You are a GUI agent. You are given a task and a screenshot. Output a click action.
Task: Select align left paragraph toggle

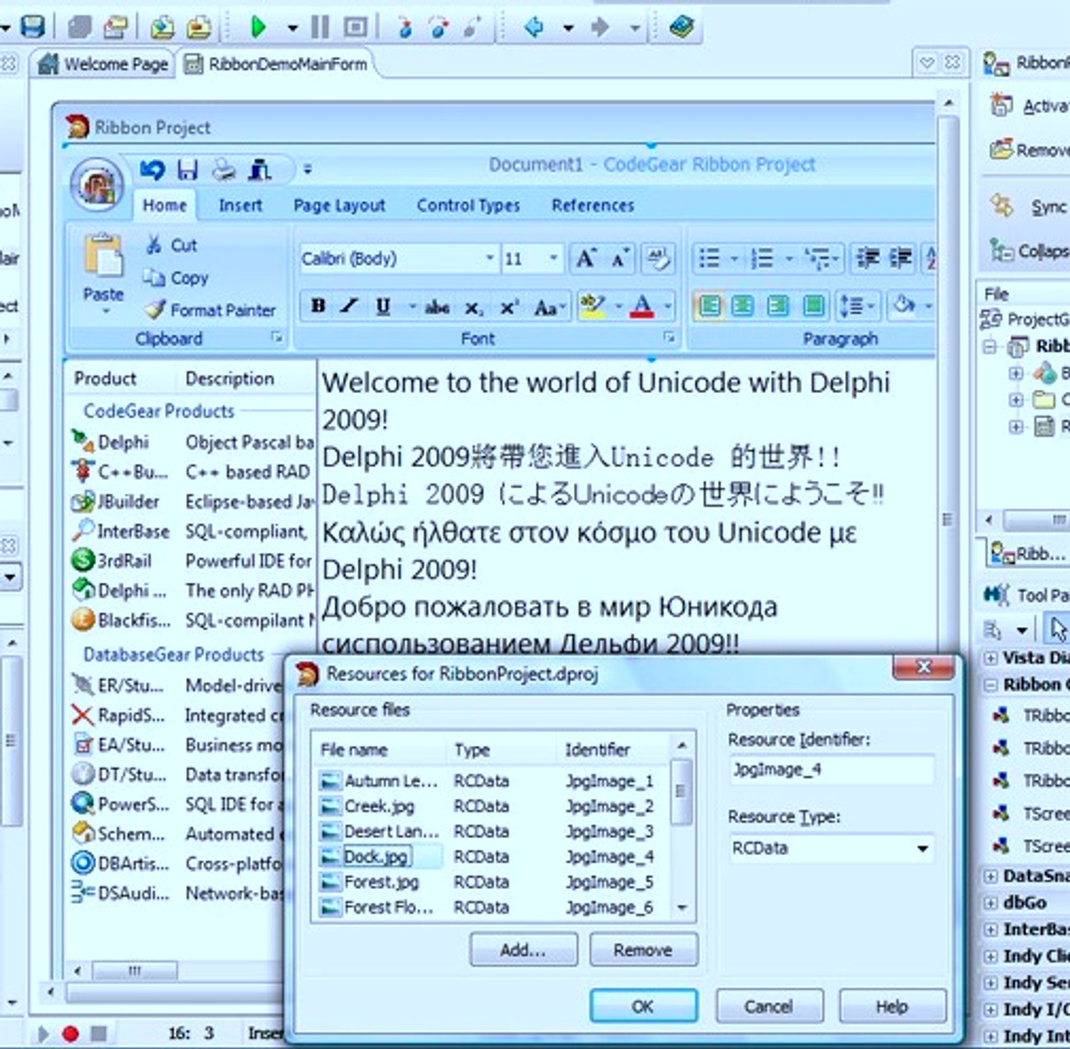point(709,306)
